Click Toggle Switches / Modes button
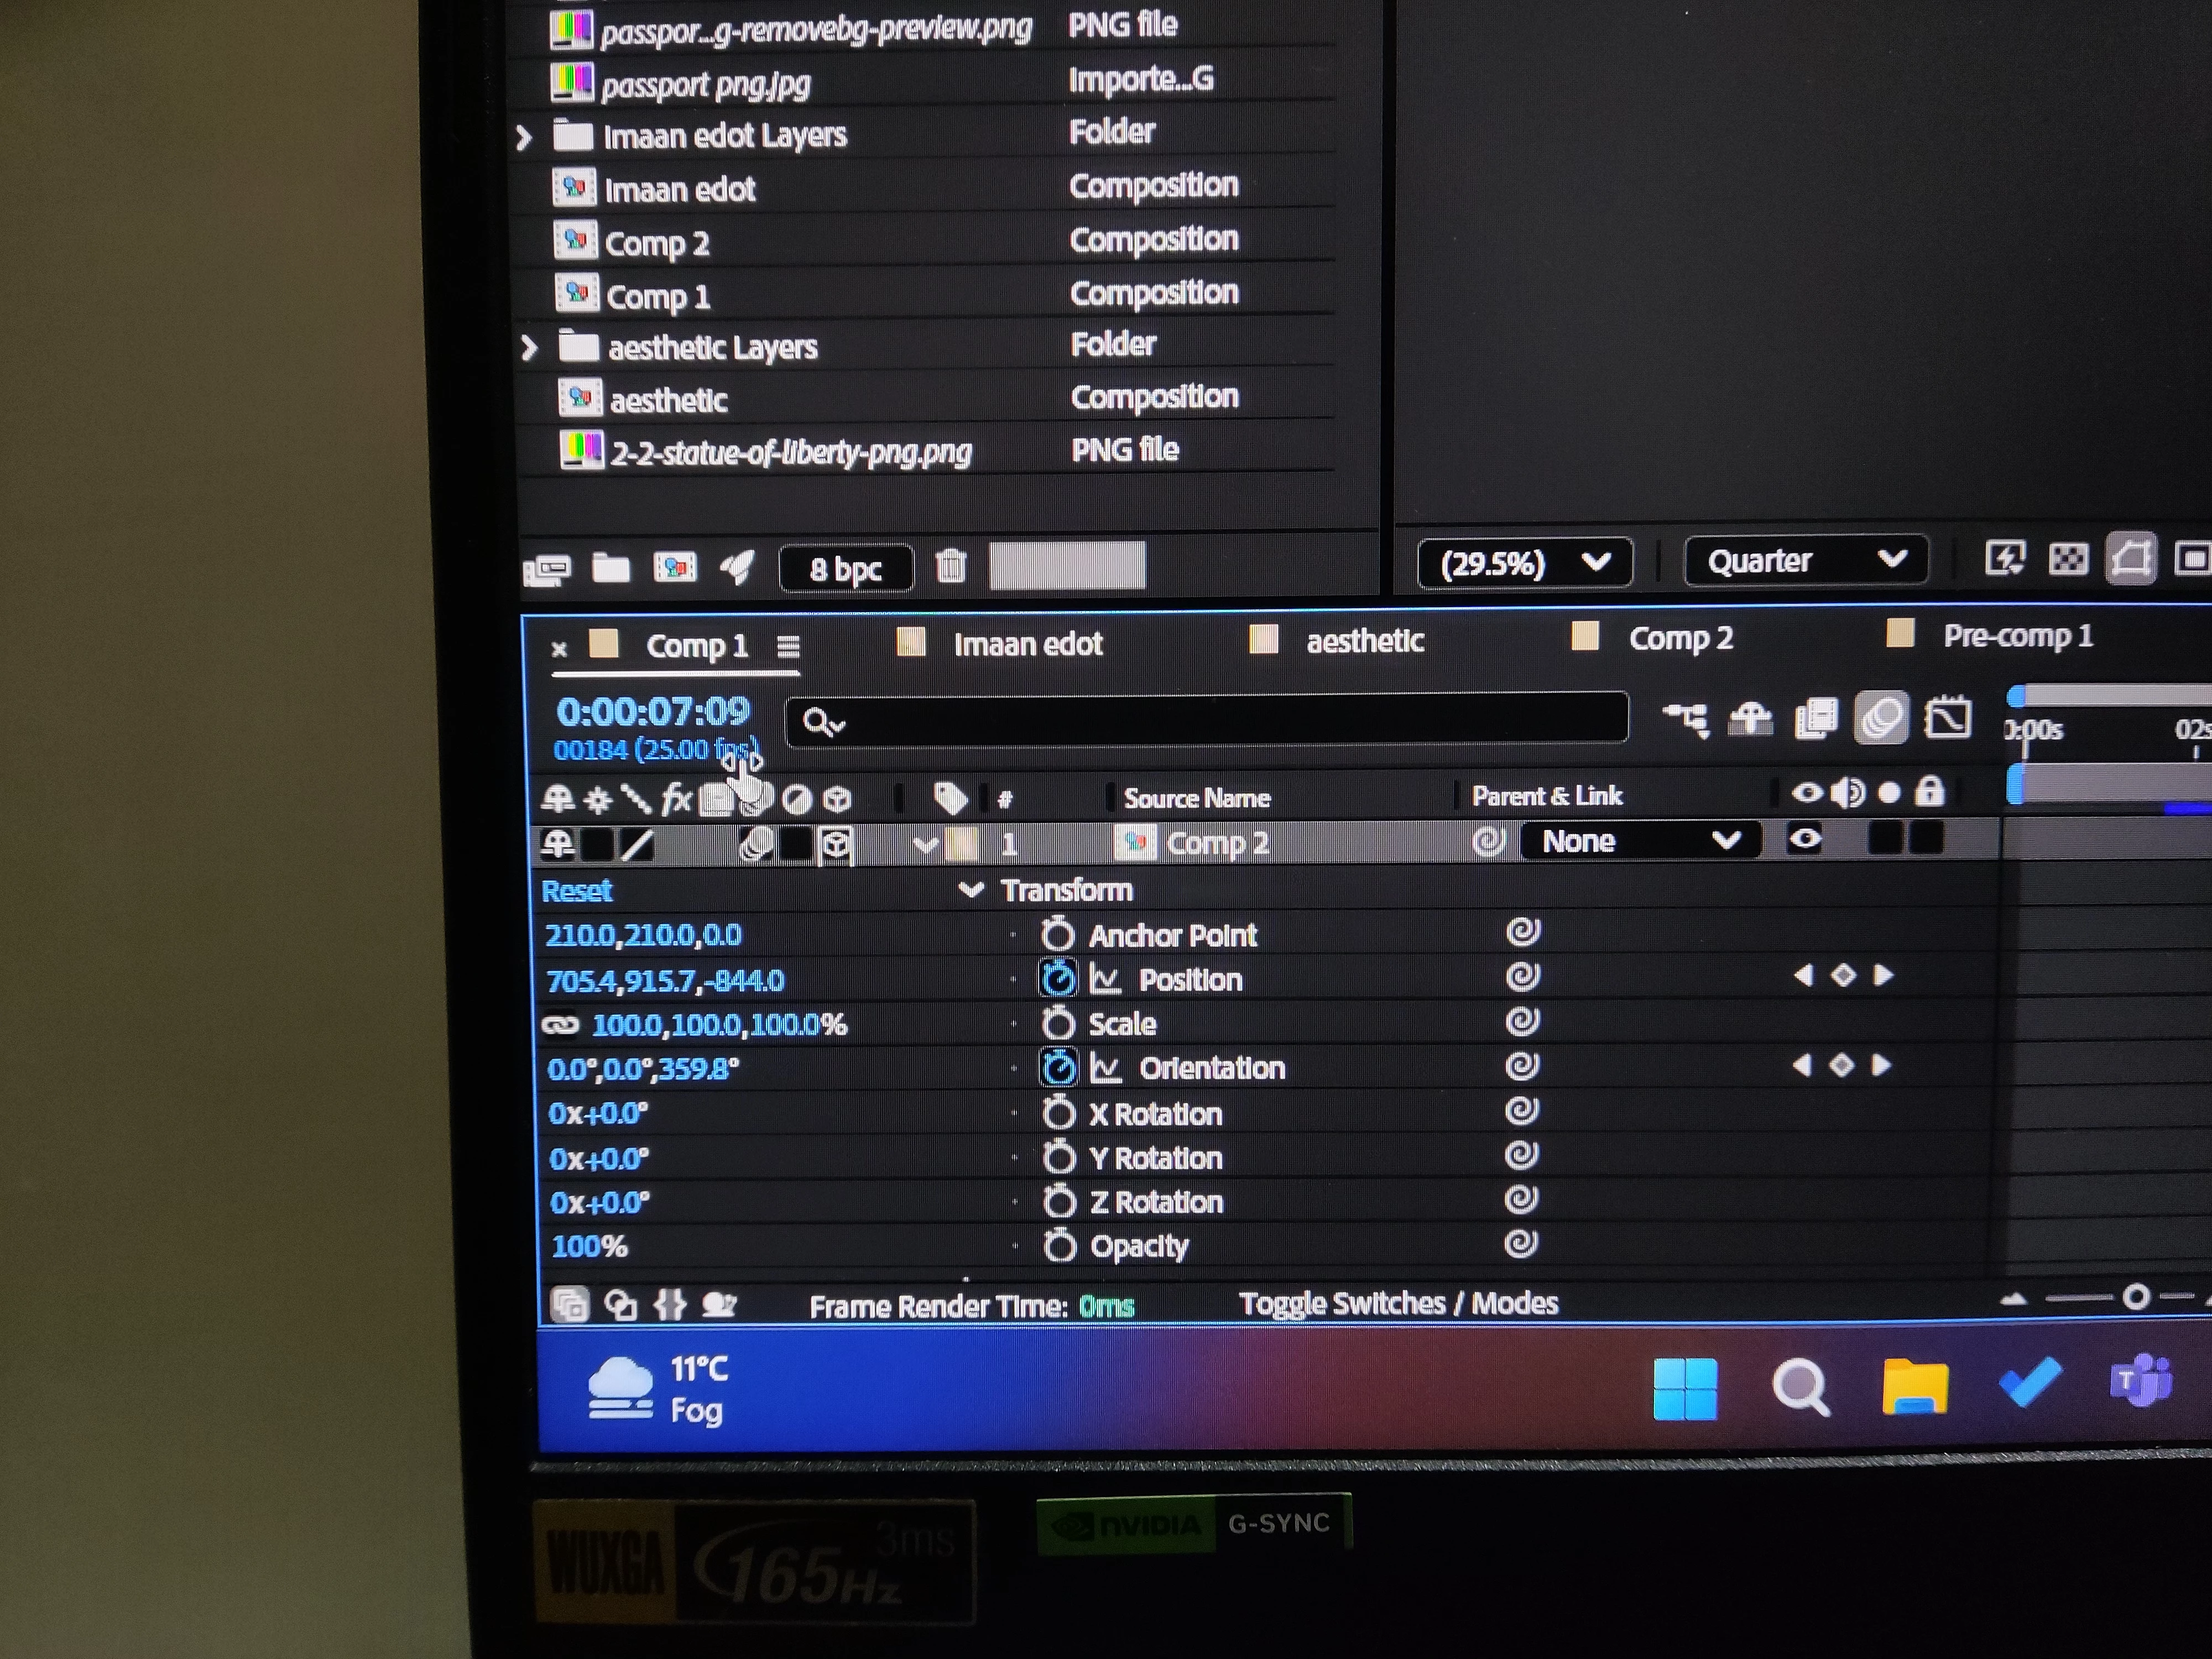Viewport: 2212px width, 1659px height. (x=1398, y=1303)
